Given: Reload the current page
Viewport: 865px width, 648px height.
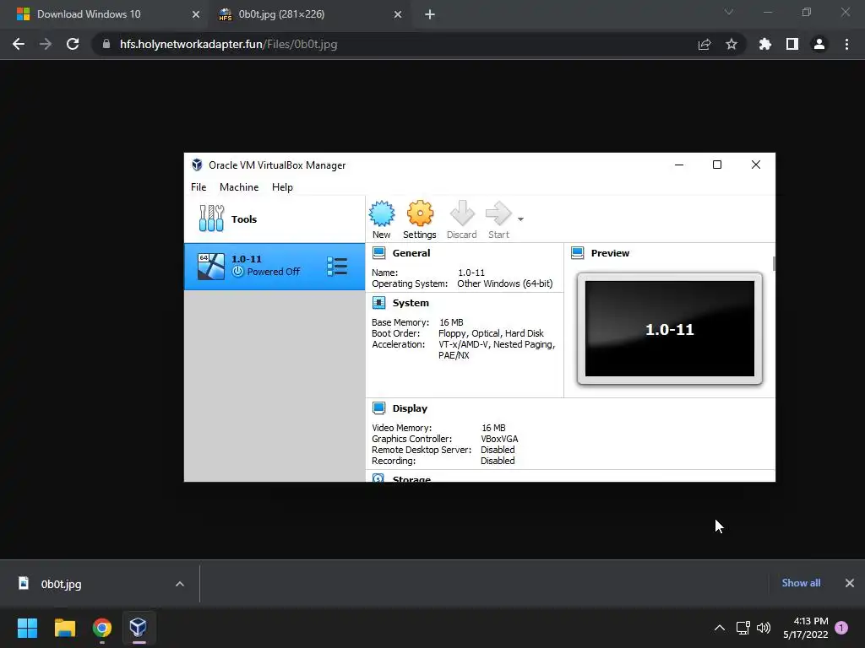Looking at the screenshot, I should (73, 44).
